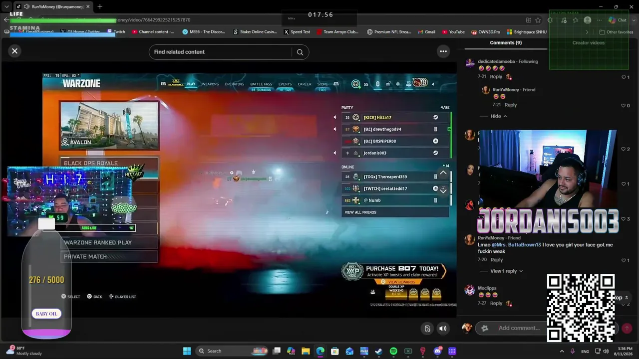Open the Premium NFL Stream bookmark
This screenshot has height=359, width=639.
click(389, 32)
